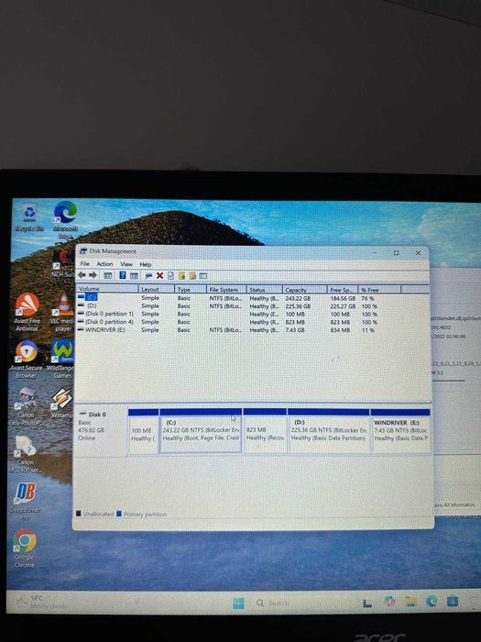Click the Windows Start button on taskbar
The width and height of the screenshot is (481, 642).
click(x=238, y=603)
